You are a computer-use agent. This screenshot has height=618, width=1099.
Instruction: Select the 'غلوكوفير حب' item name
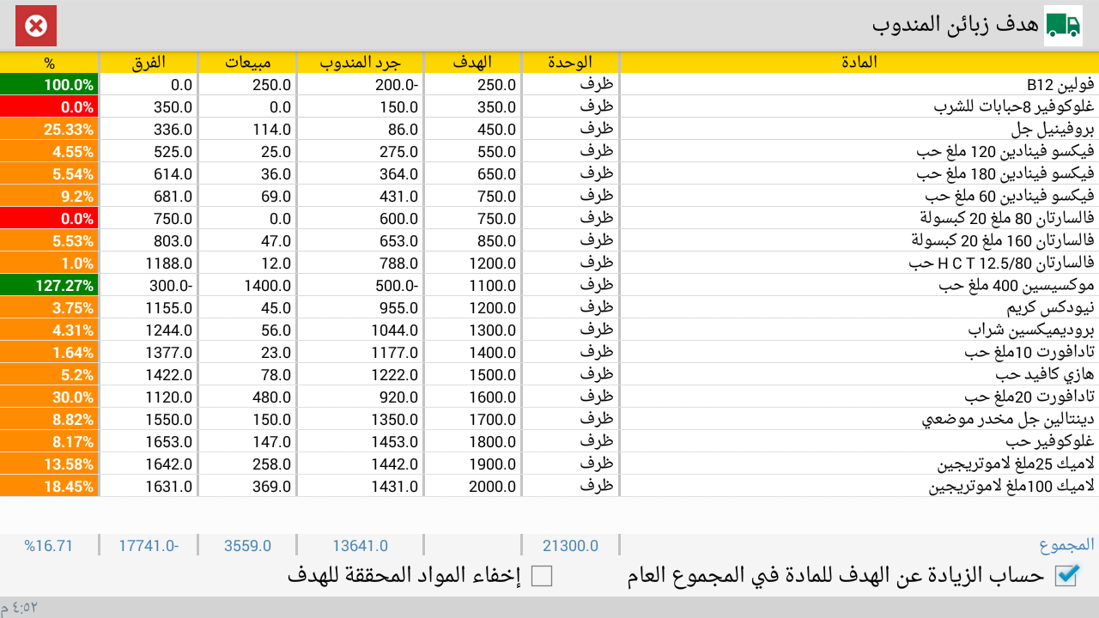click(x=1050, y=441)
